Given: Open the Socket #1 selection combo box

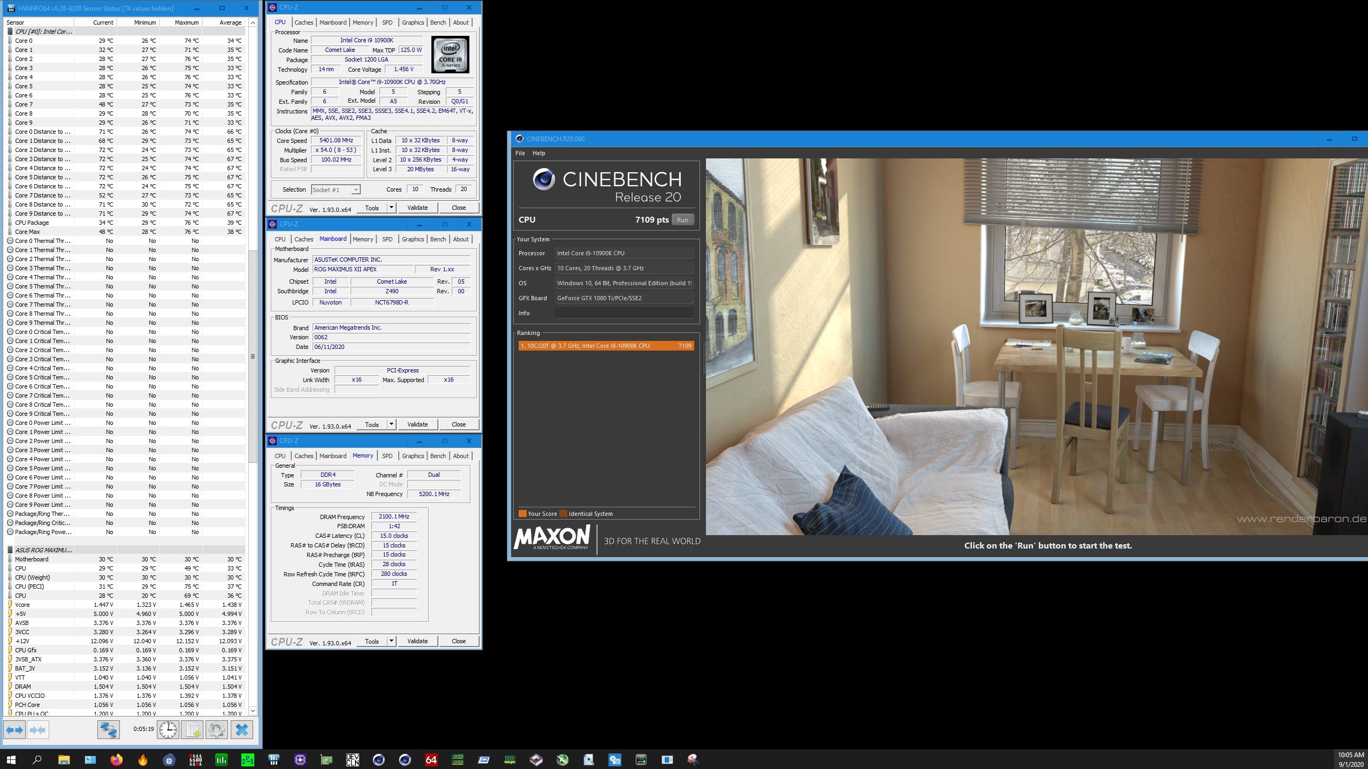Looking at the screenshot, I should point(336,189).
